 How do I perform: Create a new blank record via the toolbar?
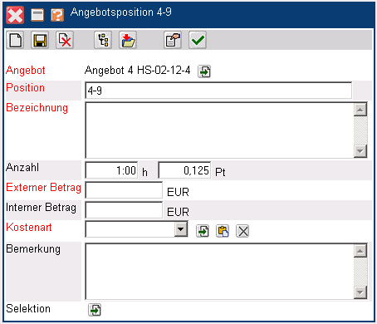point(15,40)
